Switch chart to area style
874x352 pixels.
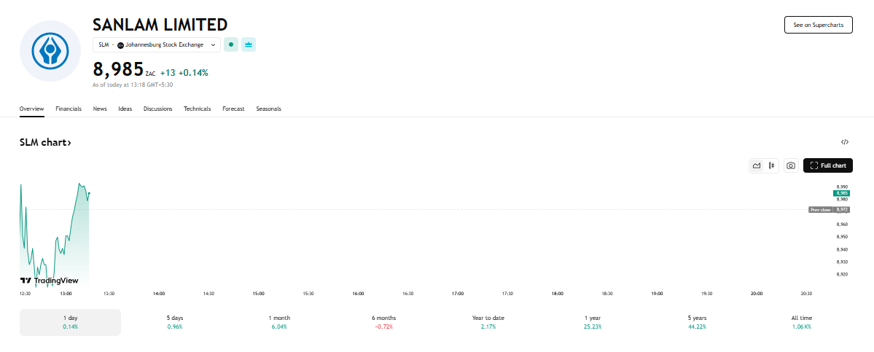point(757,165)
